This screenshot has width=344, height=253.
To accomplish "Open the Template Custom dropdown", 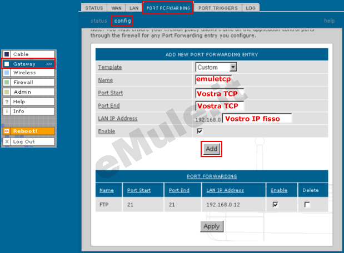I will [216, 67].
